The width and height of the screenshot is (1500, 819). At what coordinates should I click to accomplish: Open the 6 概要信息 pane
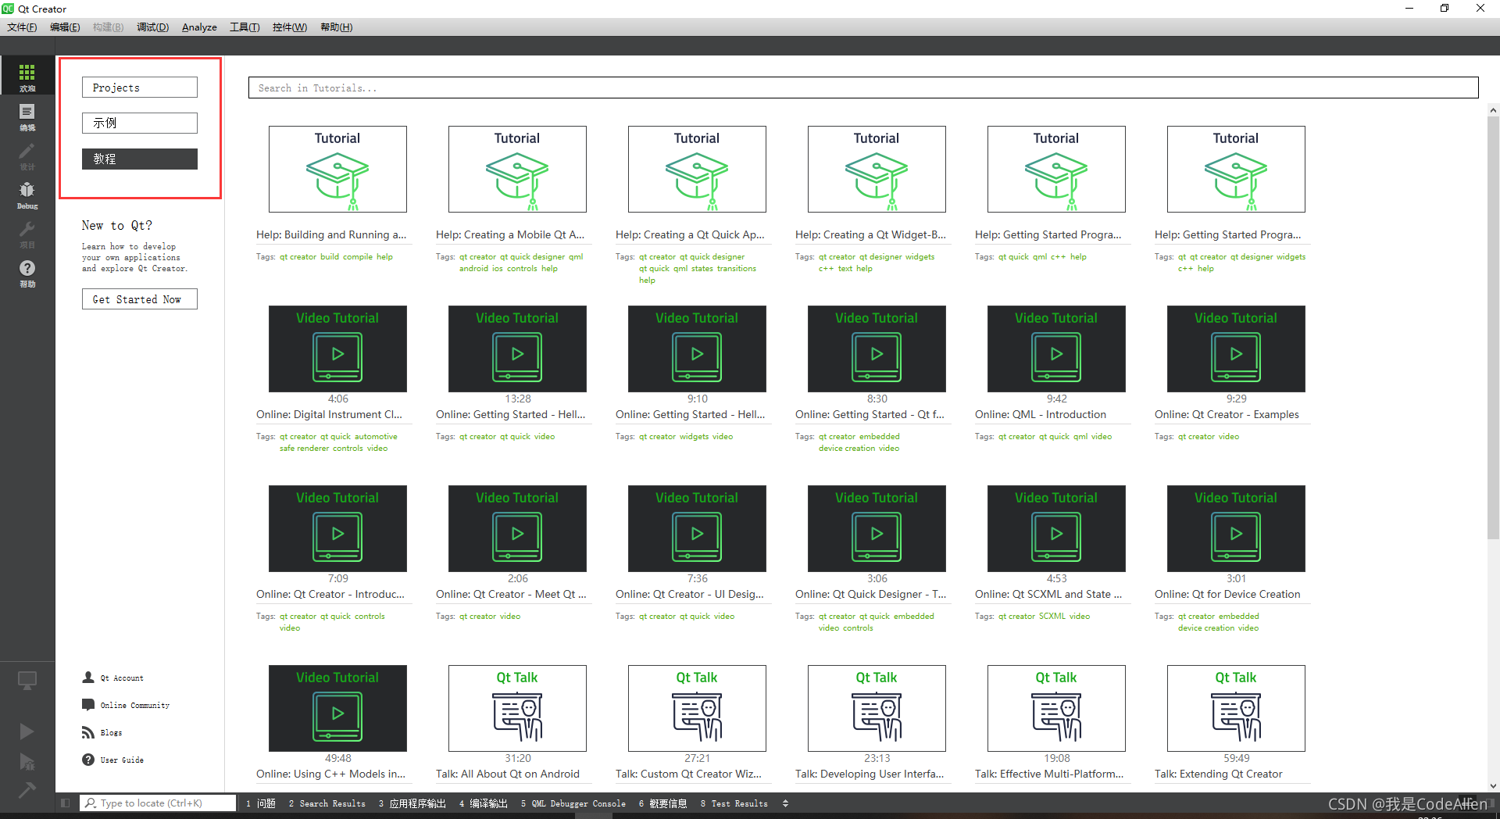point(663,803)
